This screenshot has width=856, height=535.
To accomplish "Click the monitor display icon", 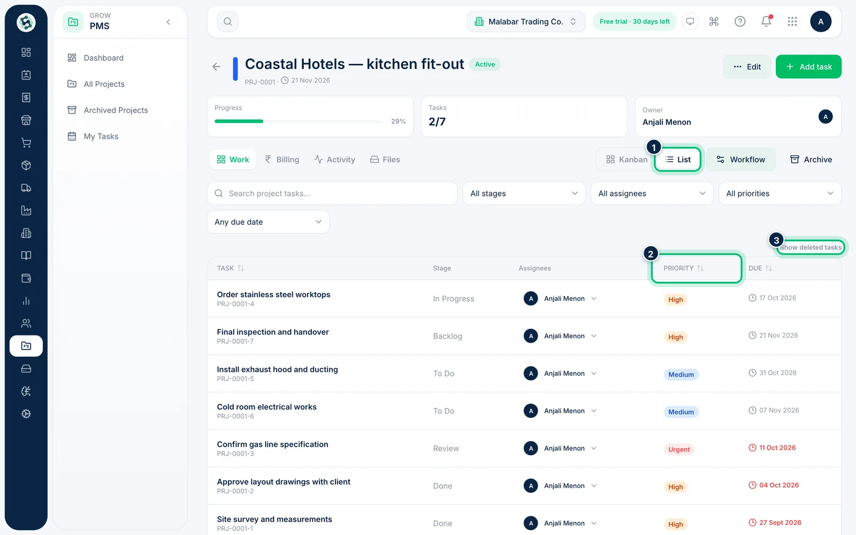I will [690, 21].
